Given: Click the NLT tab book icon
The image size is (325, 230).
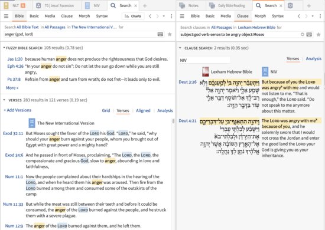Looking at the screenshot, I should tap(6, 5).
